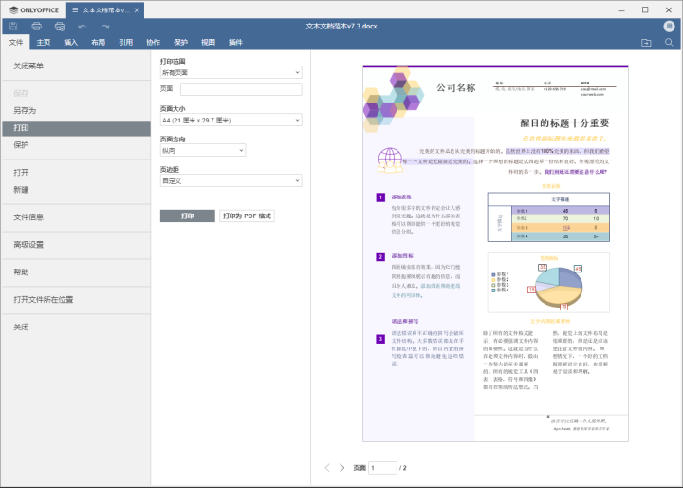
Task: Select 另存为 in the left menu
Action: click(x=28, y=110)
